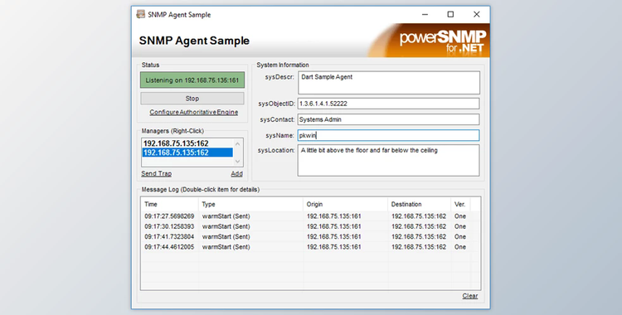Click the Managers list scroll down arrow

click(x=238, y=162)
